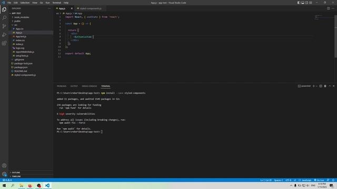
Task: Open the Explorer view in activity bar
Action: click(4, 9)
